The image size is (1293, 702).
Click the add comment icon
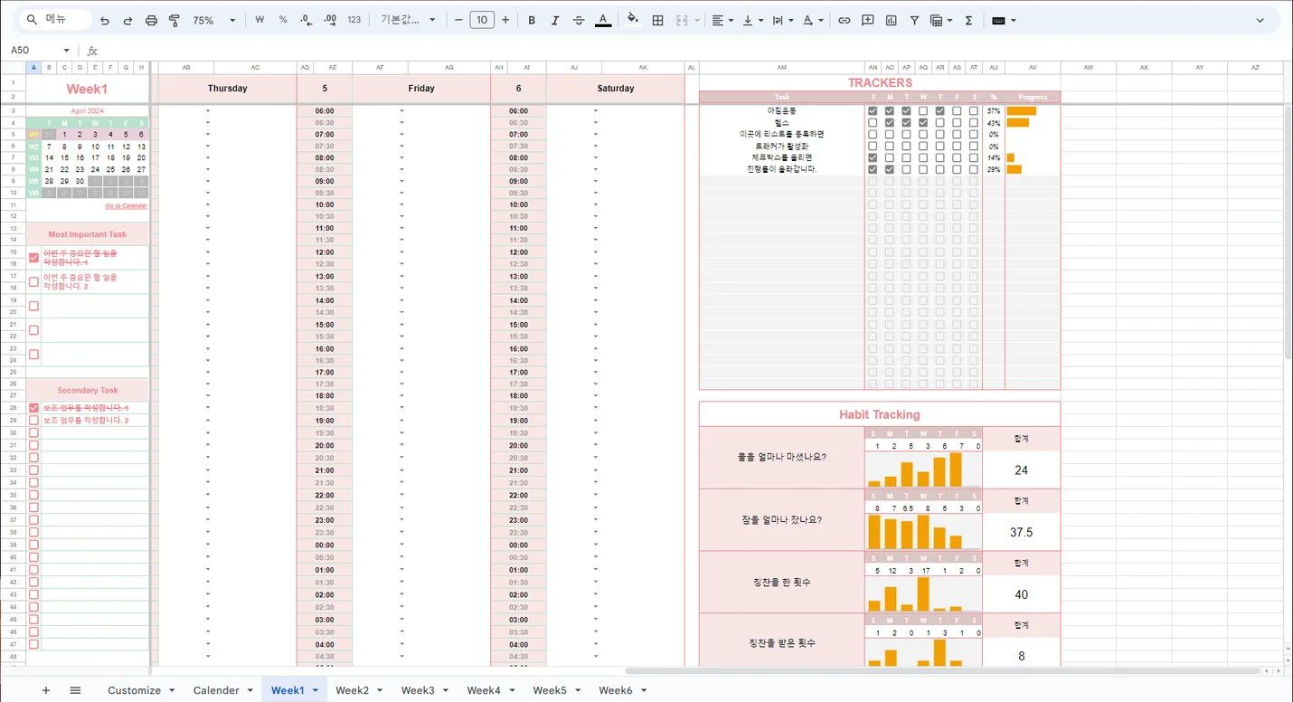point(868,20)
